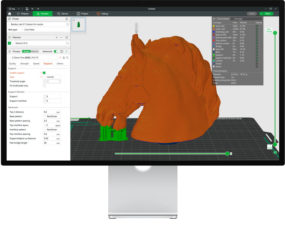The height and width of the screenshot is (226, 285).
Task: Reset the Enable support setting
Action: [x=41, y=73]
